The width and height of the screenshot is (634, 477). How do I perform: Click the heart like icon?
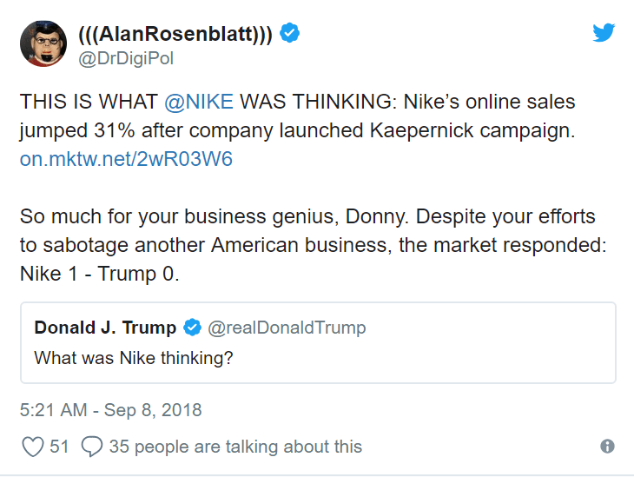32,447
